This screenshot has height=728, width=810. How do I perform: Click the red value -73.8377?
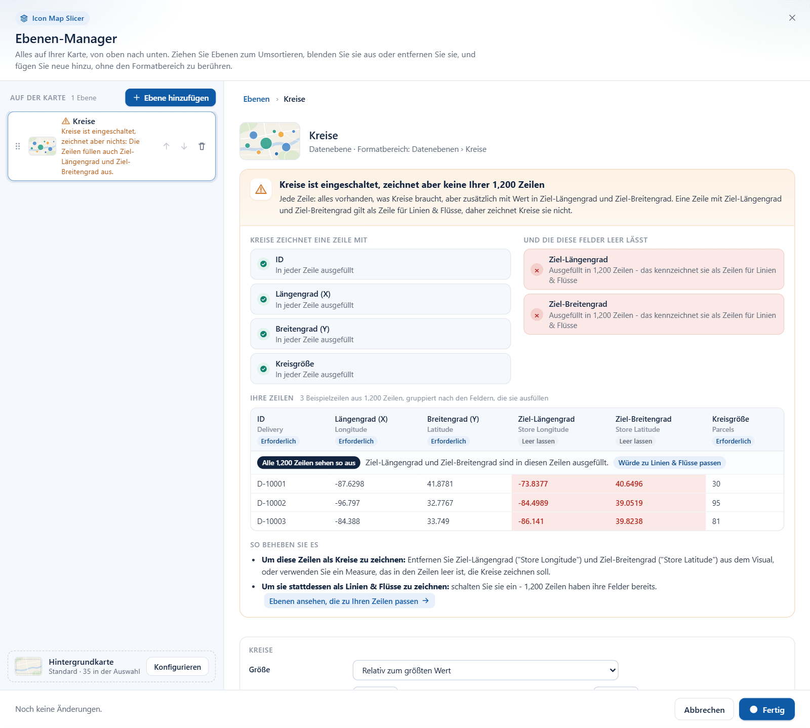pos(533,484)
